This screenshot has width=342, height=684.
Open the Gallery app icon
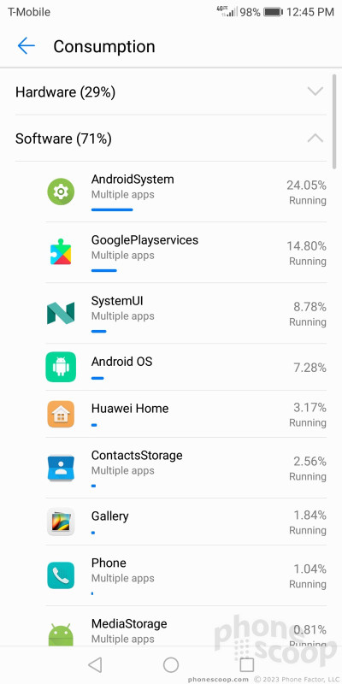coord(61,522)
